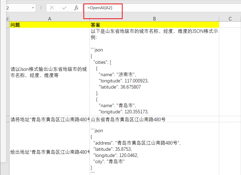
Task: Click the Cancel (X) formula bar icon
Action: 52,8
